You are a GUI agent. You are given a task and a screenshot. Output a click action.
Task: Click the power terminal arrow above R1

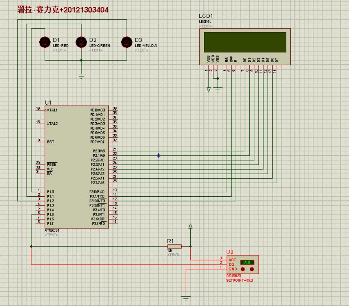190,226
